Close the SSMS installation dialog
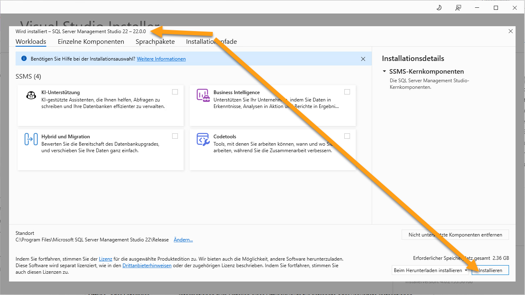The width and height of the screenshot is (525, 295). 510,31
